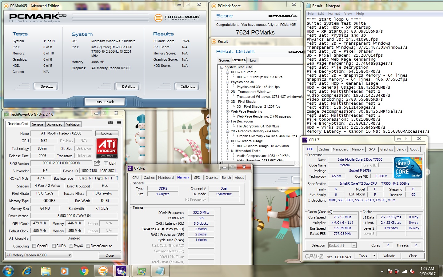
Task: Collapse the Web Page Rendering tree node
Action: point(228,111)
